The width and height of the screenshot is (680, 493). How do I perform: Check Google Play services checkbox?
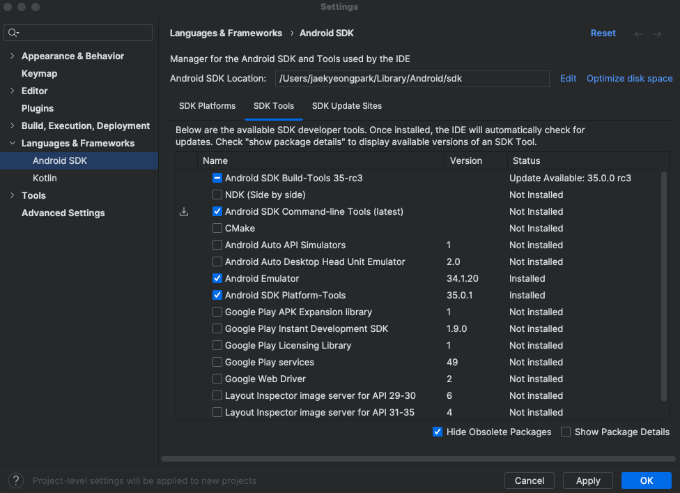(217, 362)
